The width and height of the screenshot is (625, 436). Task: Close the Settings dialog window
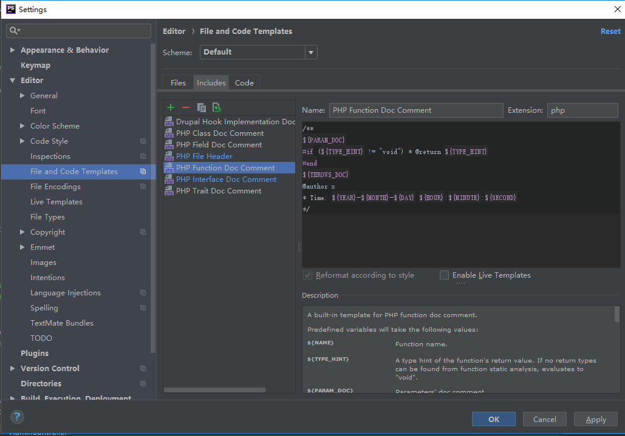pyautogui.click(x=617, y=9)
